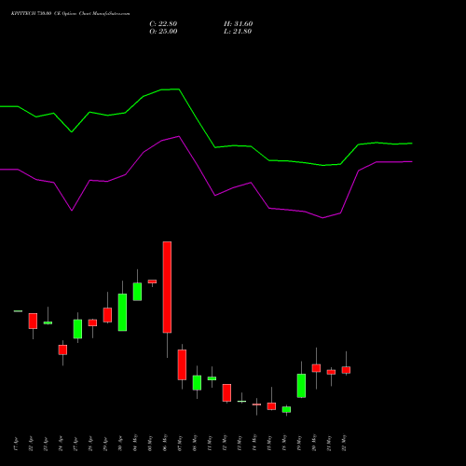The width and height of the screenshot is (466, 466).
Task: Click the 06 May date label
Action: coord(165,443)
